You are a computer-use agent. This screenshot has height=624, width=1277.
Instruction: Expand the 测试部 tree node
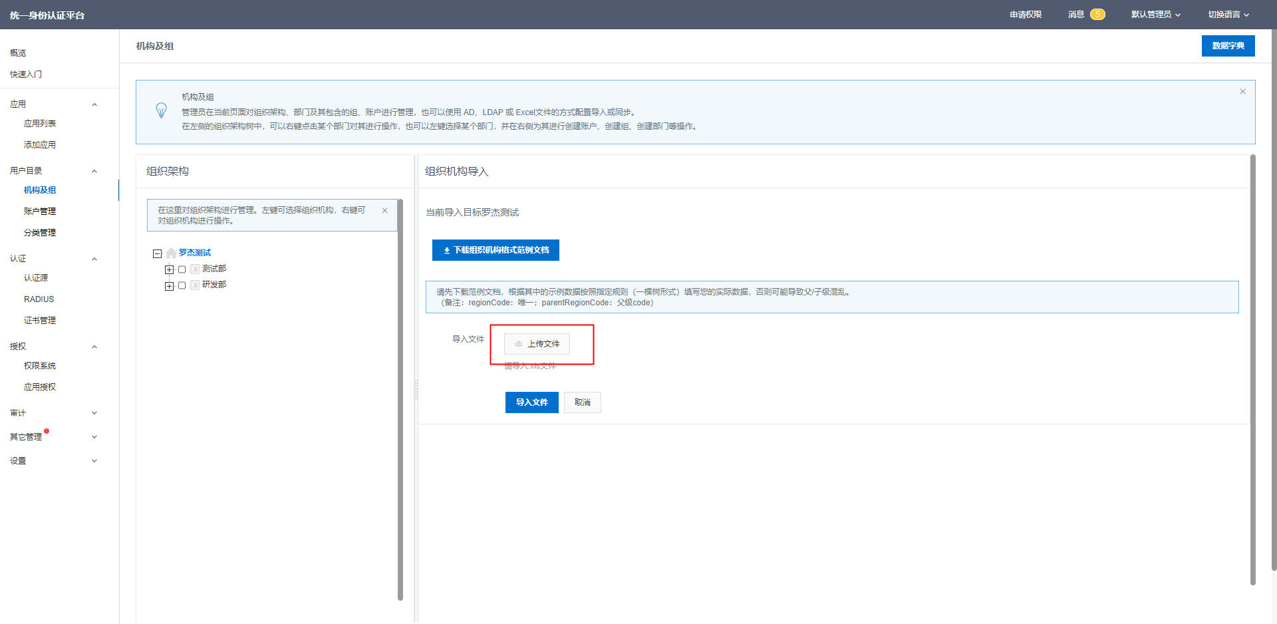pyautogui.click(x=169, y=269)
